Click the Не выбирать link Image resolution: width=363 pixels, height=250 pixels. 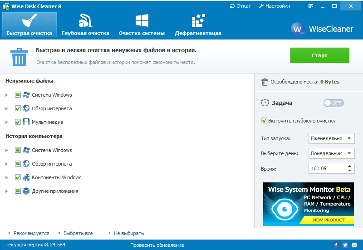[x=129, y=233]
